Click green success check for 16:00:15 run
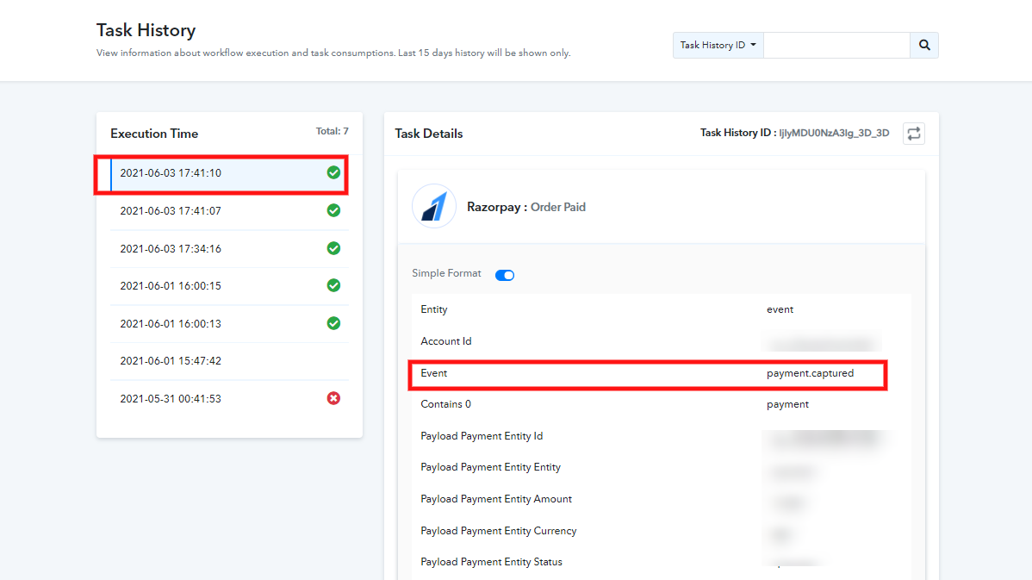 pos(333,285)
